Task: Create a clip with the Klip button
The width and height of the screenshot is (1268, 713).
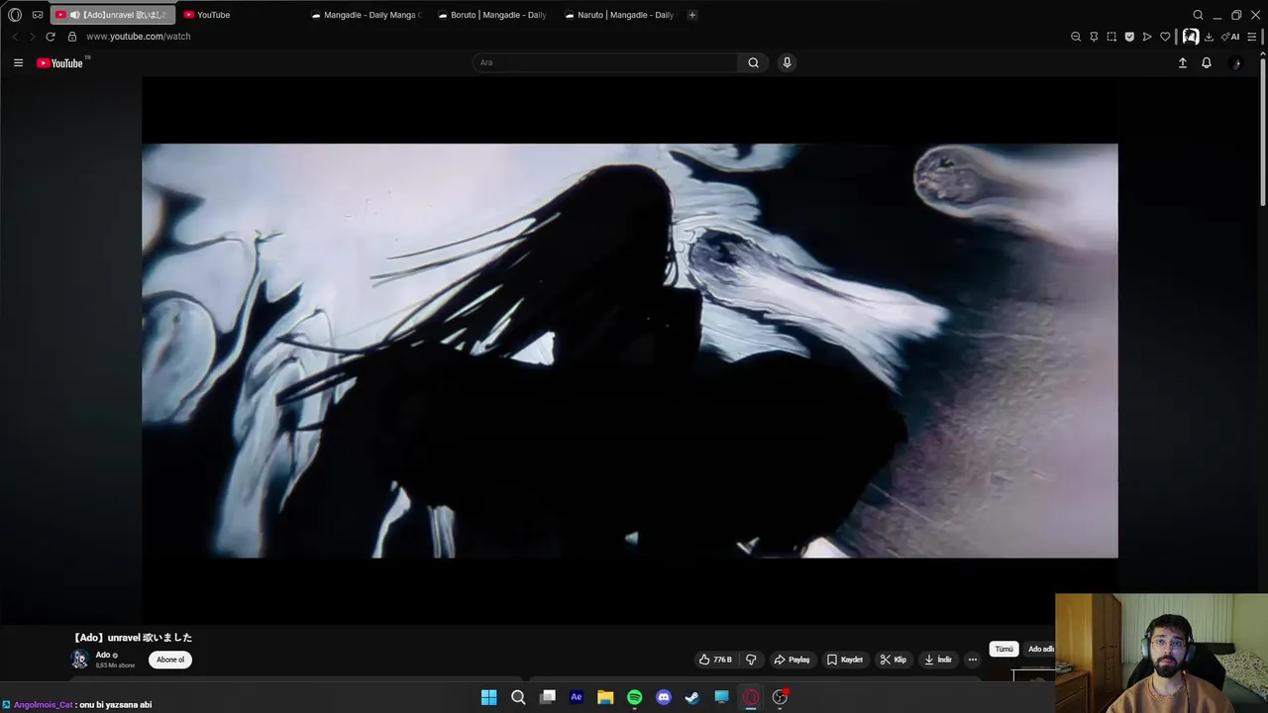Action: (894, 660)
